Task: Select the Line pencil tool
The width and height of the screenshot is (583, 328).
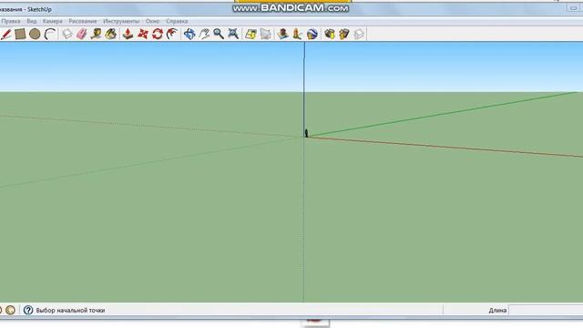Action: click(6, 35)
